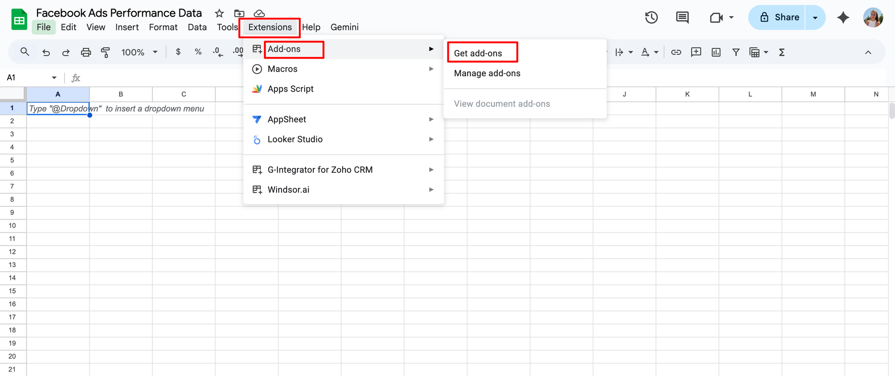Screen dimensions: 895x376
Task: Open the Functions sigma icon
Action: tap(782, 52)
